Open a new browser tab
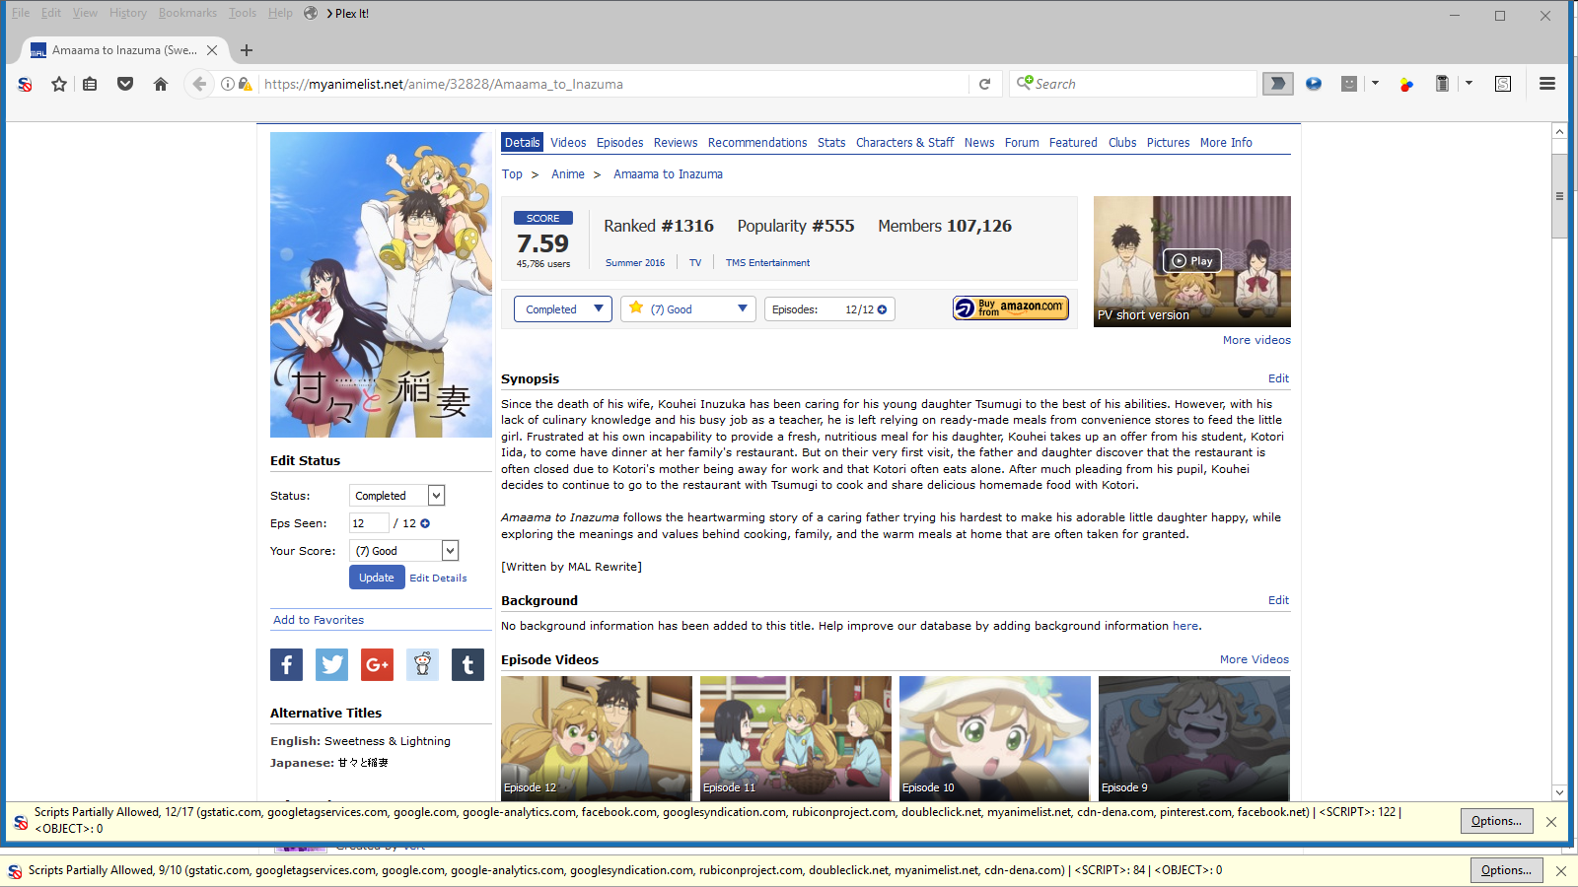The image size is (1578, 887). [x=247, y=50]
